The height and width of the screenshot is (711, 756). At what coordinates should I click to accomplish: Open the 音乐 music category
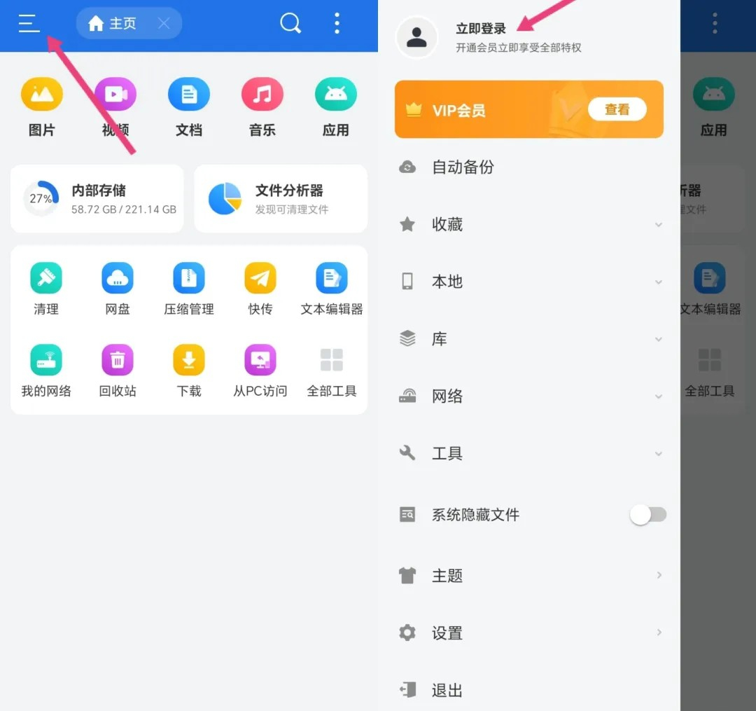tap(262, 107)
